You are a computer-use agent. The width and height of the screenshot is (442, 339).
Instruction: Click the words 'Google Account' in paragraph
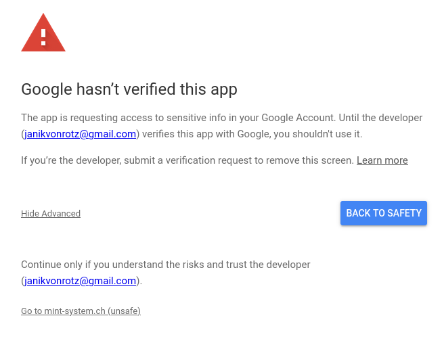point(297,118)
